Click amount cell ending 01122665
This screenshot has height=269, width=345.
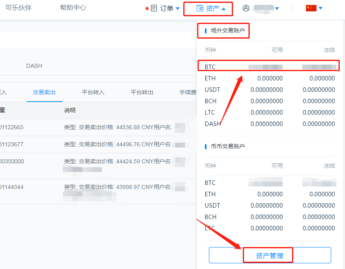12,127
